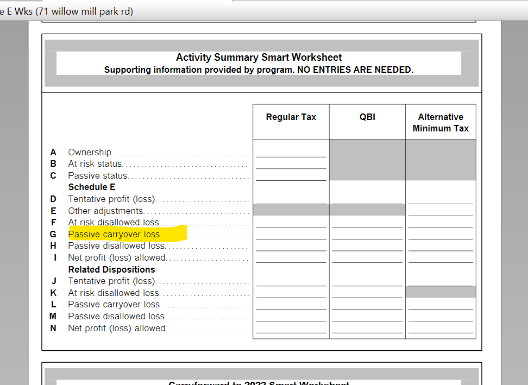
Task: Click Regular Tax field on row F At risk disallowed
Action: pos(291,222)
